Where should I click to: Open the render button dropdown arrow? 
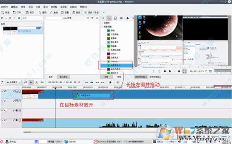coord(104,13)
